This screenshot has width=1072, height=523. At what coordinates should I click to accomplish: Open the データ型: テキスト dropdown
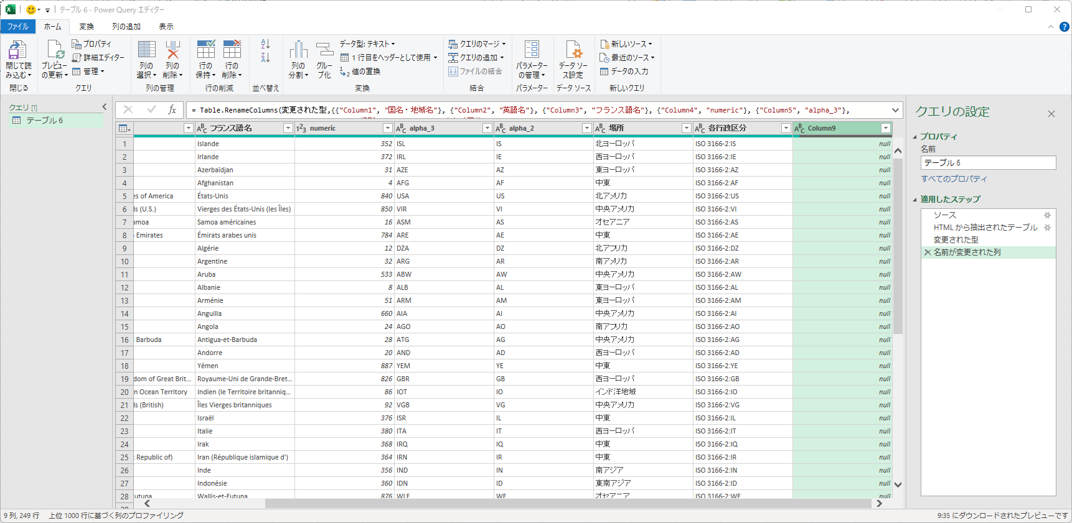coord(367,44)
